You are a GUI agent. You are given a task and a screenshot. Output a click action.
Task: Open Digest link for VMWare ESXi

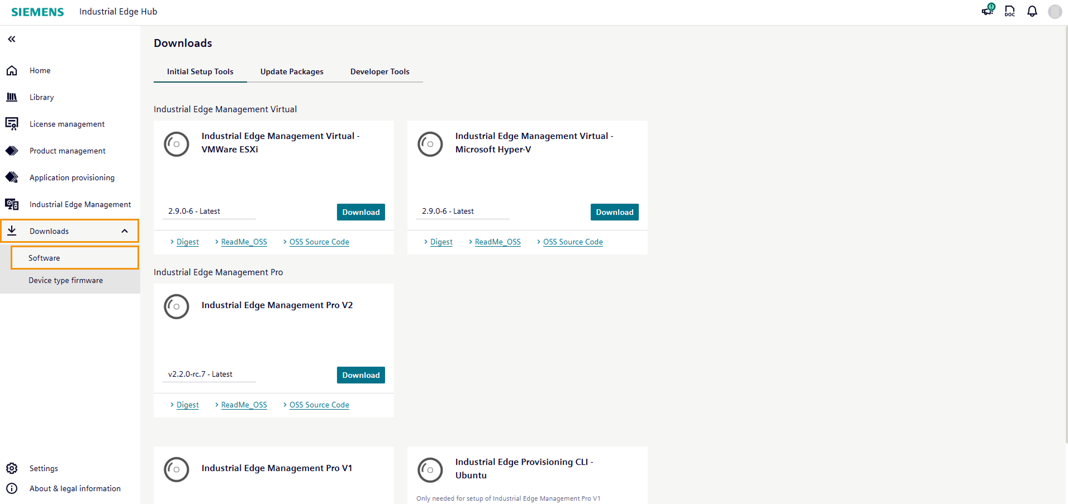[x=188, y=242]
